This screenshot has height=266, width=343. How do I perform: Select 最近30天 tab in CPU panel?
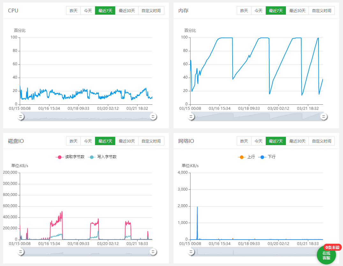(127, 11)
